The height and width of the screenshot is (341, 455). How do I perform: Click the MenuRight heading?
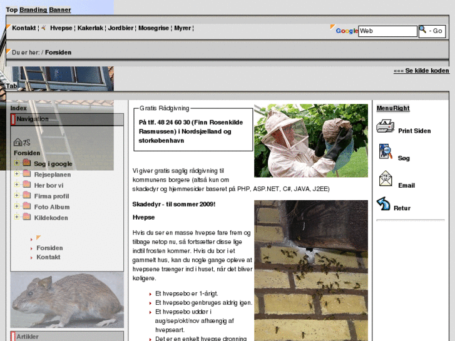393,108
